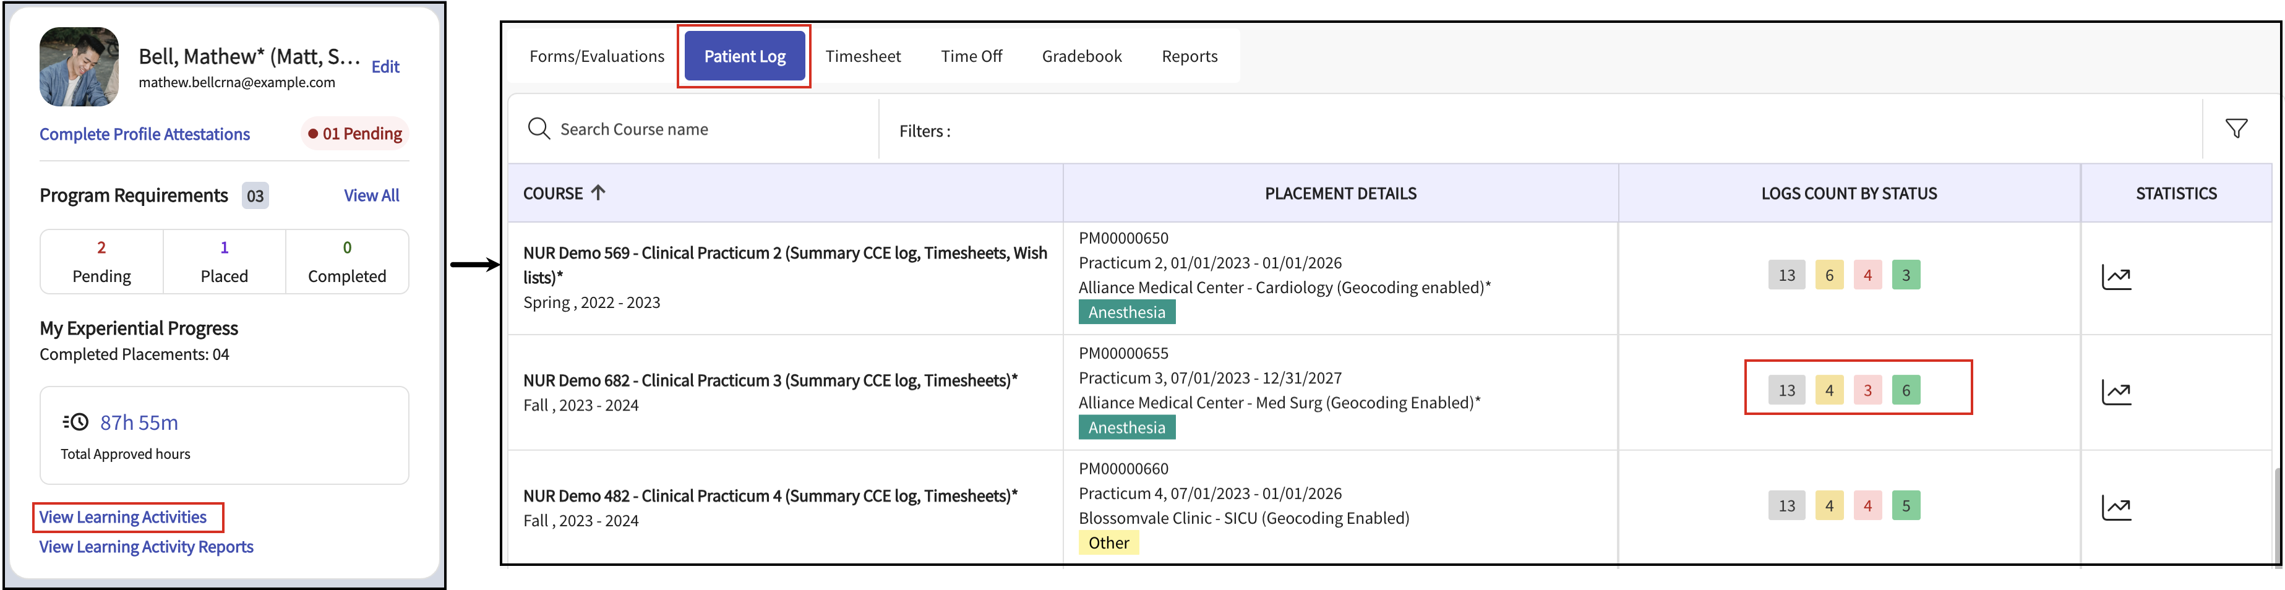Click green count 6 for NUR Demo 682
Screen dimensions: 2285x590
[x=1905, y=390]
